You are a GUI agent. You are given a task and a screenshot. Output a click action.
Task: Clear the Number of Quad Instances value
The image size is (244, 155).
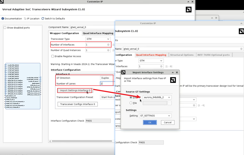pos(108,50)
